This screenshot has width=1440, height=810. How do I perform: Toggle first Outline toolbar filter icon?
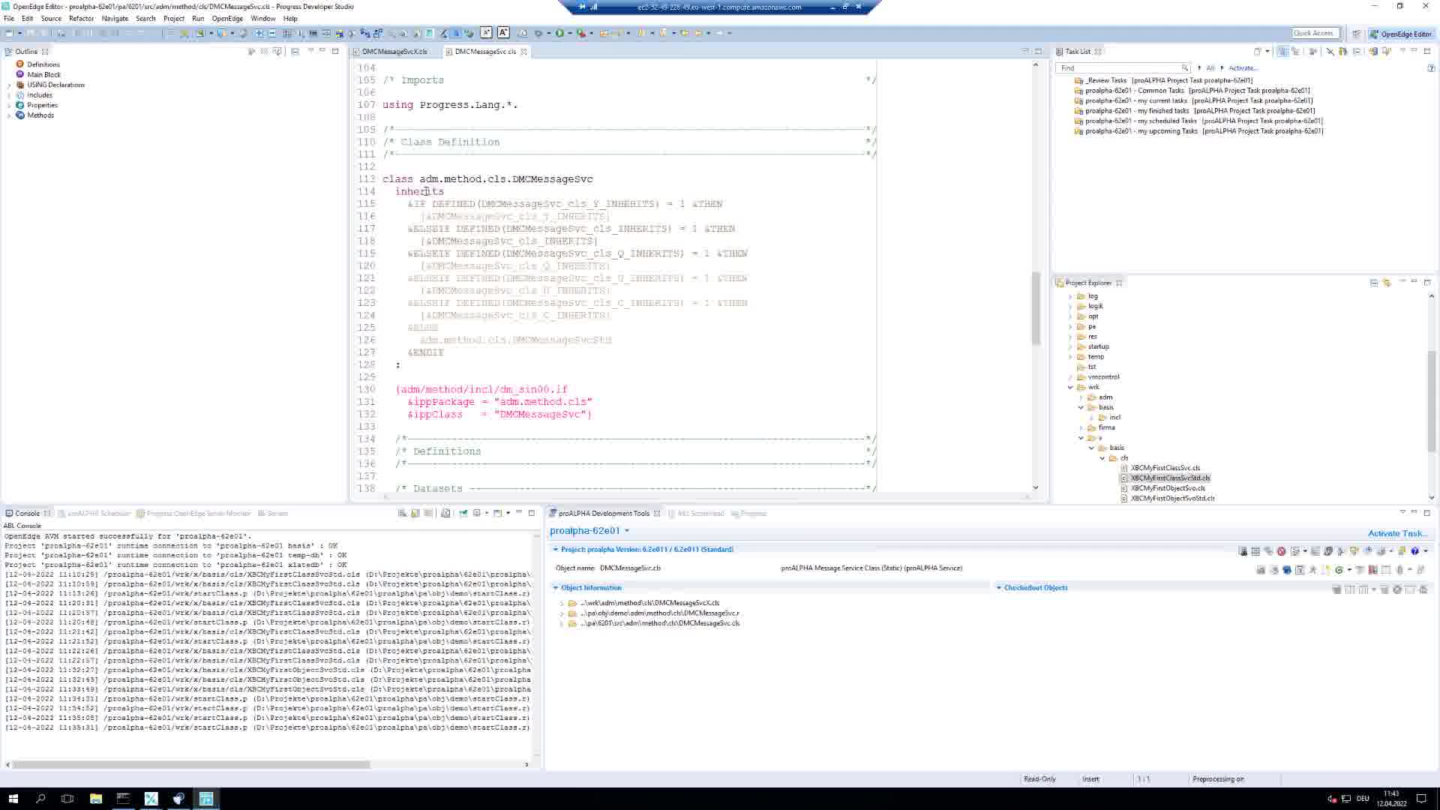pos(252,51)
